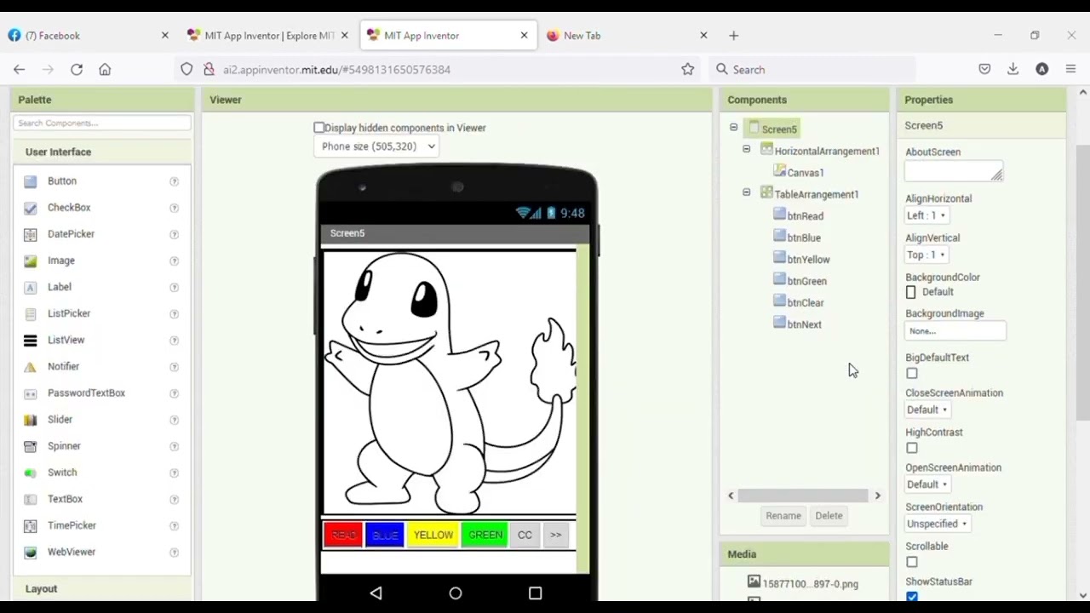Click the BackgroundColor Default swatch
The width and height of the screenshot is (1090, 613).
(x=911, y=292)
